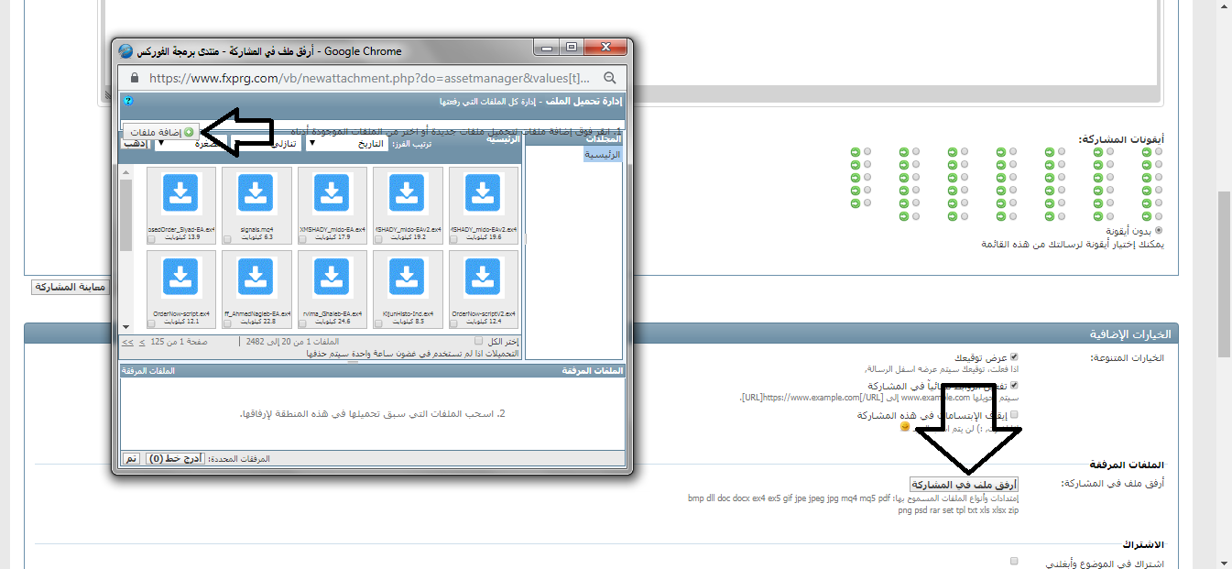Click the site padlock icon in popup

click(x=135, y=78)
